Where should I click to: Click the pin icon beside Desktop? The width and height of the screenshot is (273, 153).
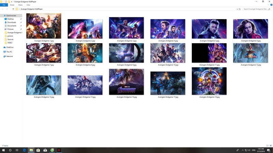(21, 19)
